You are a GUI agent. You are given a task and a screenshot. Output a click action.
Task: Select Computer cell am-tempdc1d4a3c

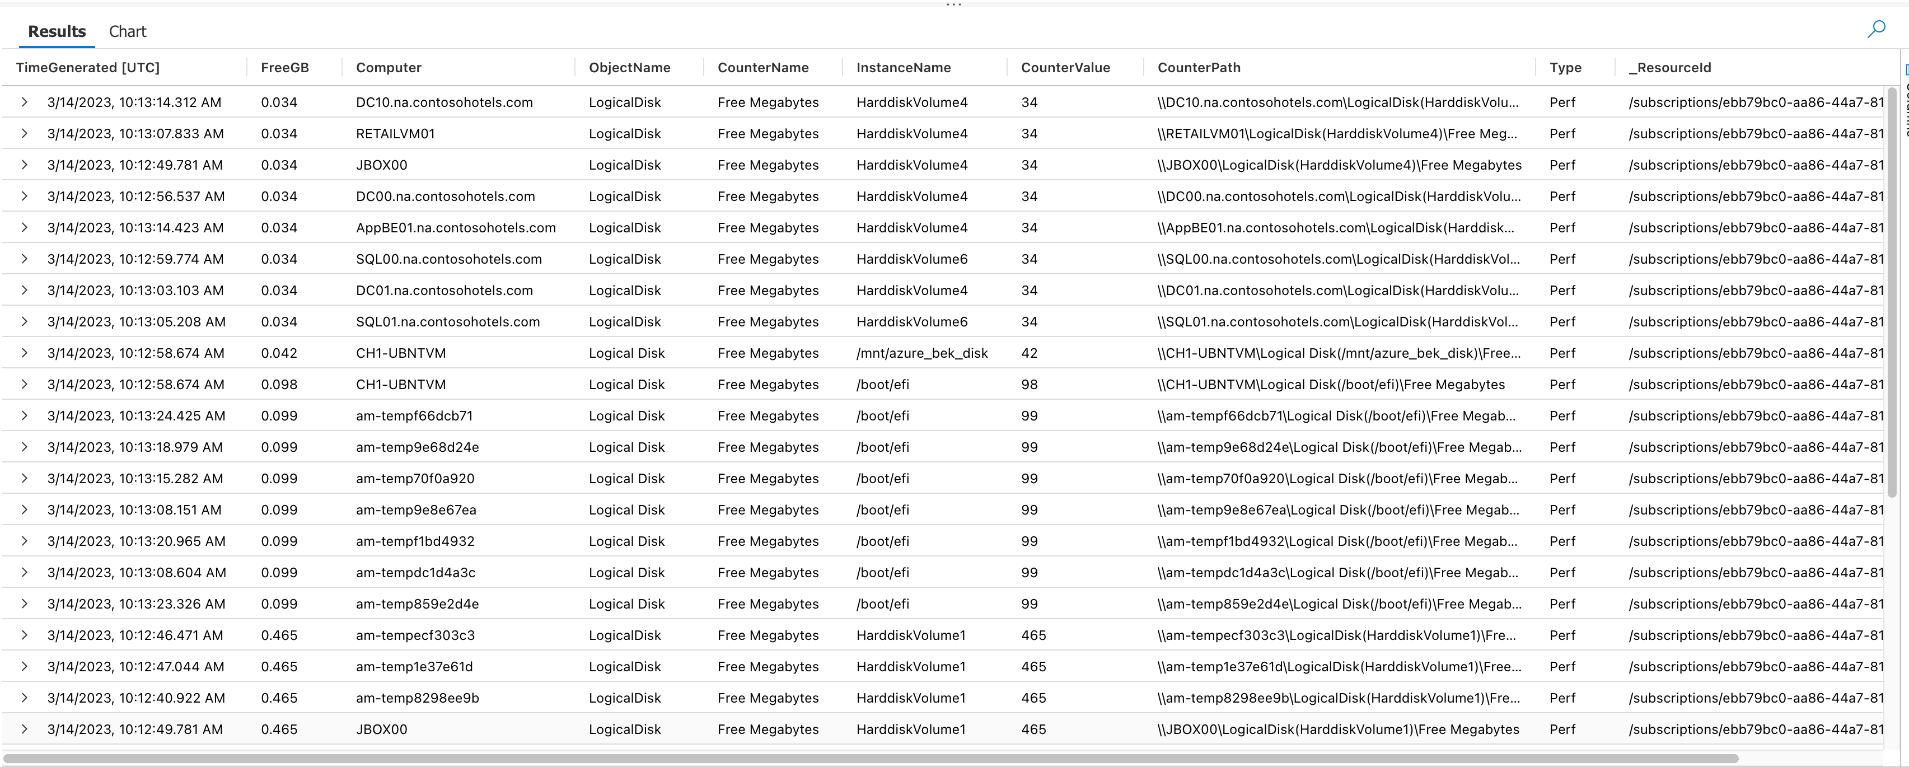click(x=416, y=572)
